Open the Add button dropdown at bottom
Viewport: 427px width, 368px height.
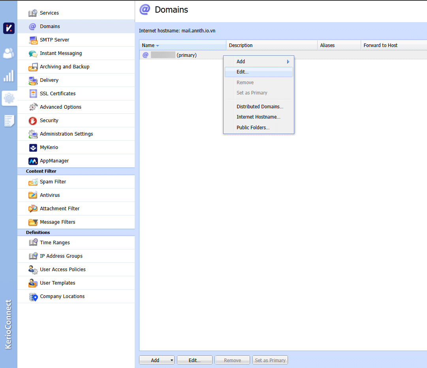coord(171,360)
